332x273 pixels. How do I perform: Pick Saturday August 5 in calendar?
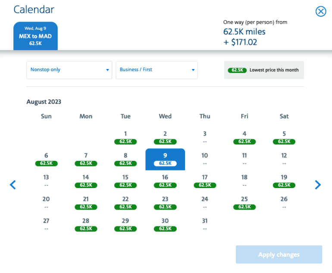tap(284, 137)
